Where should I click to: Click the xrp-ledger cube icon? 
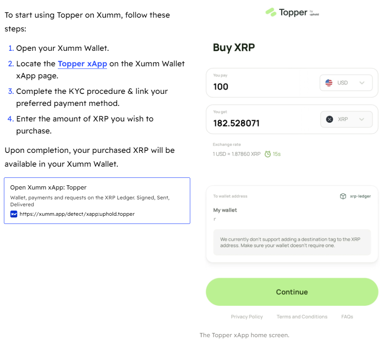[x=343, y=196]
